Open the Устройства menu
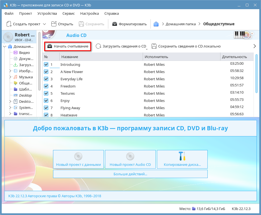The image size is (261, 215). 47,13
